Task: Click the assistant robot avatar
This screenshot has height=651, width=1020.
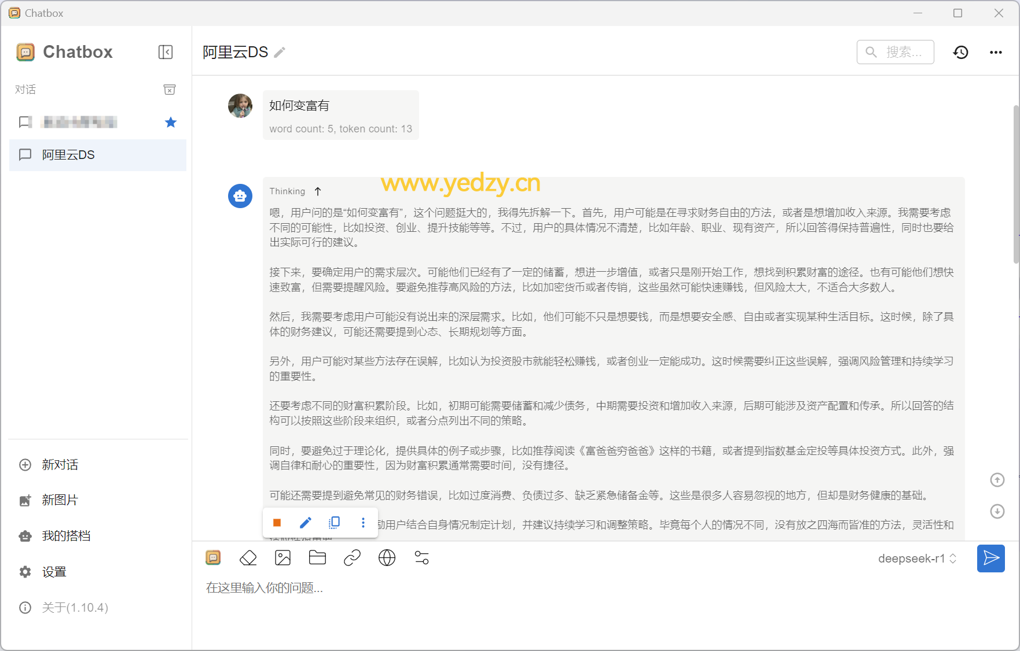Action: (x=240, y=196)
